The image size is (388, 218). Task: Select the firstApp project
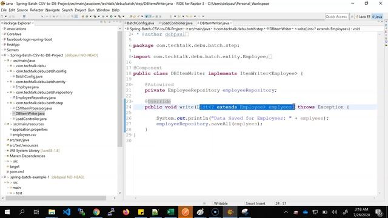(13, 45)
